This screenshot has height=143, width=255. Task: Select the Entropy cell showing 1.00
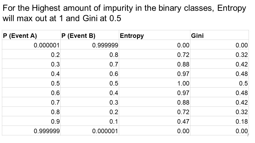183,83
